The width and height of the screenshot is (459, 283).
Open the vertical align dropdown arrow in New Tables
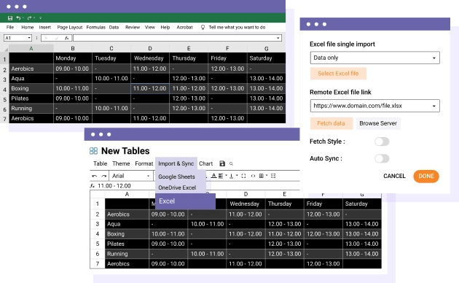point(237,176)
